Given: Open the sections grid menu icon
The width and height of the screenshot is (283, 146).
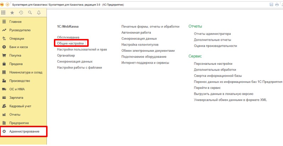Looking at the screenshot, I should [x=3, y=12].
